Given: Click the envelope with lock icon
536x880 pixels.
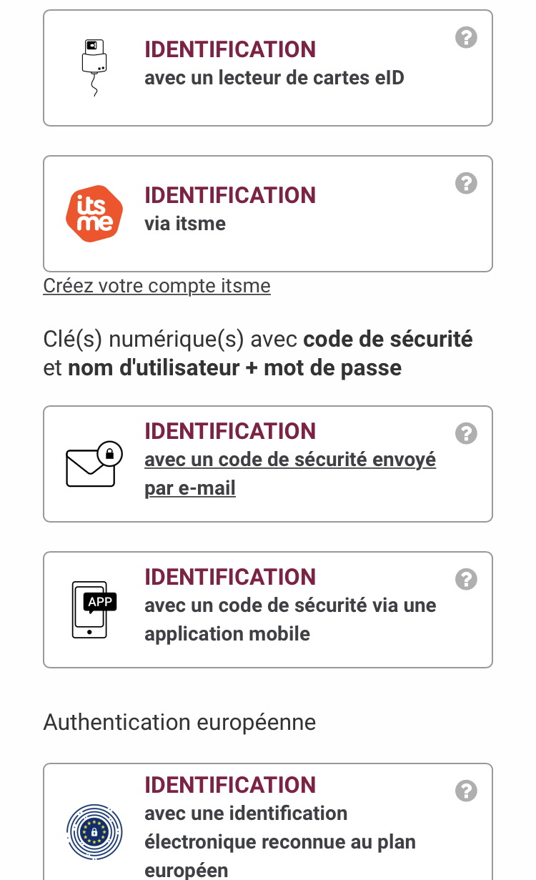Looking at the screenshot, I should [94, 464].
